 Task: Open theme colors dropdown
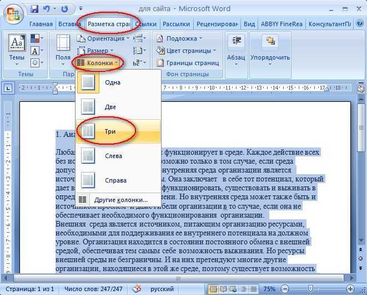tap(37, 38)
